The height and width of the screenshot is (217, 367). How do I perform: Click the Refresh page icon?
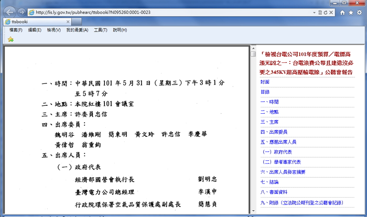[325, 12]
